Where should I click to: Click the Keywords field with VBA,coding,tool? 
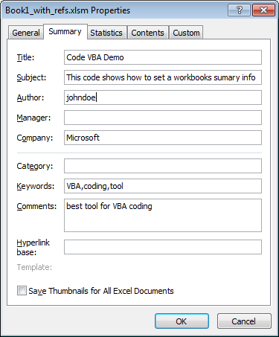point(163,186)
